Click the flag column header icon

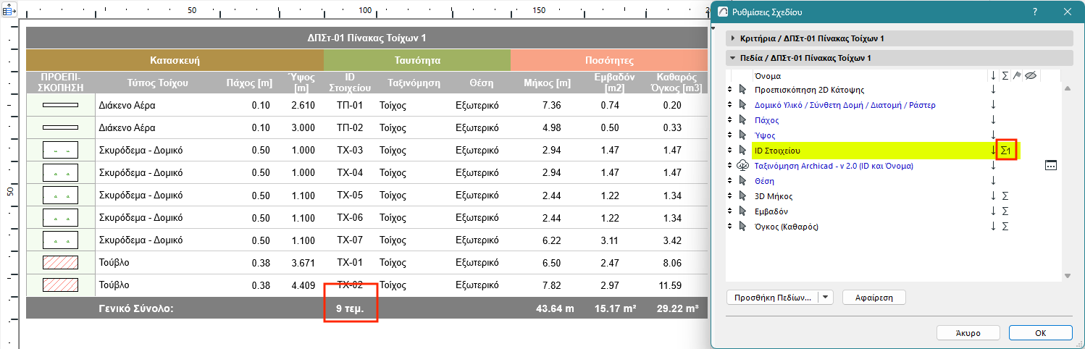tap(1017, 75)
